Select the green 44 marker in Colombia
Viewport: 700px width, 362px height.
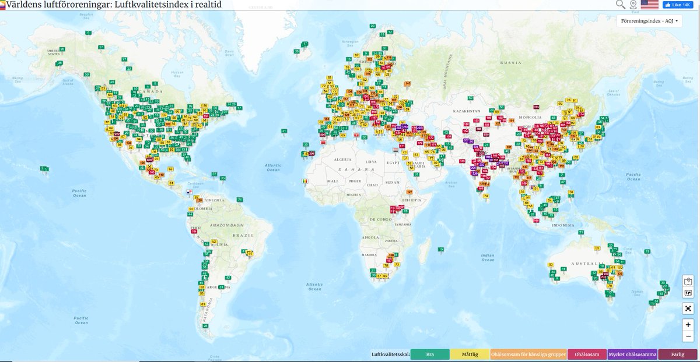coord(191,214)
